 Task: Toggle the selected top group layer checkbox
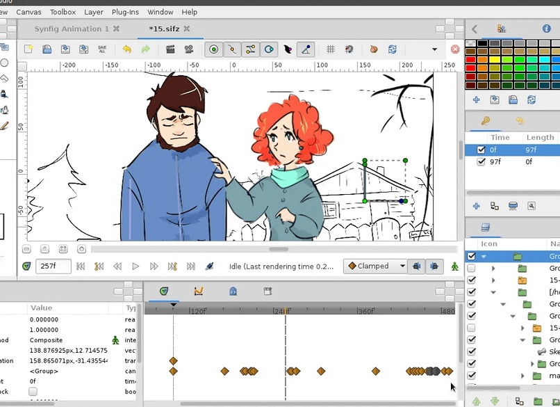(x=472, y=256)
